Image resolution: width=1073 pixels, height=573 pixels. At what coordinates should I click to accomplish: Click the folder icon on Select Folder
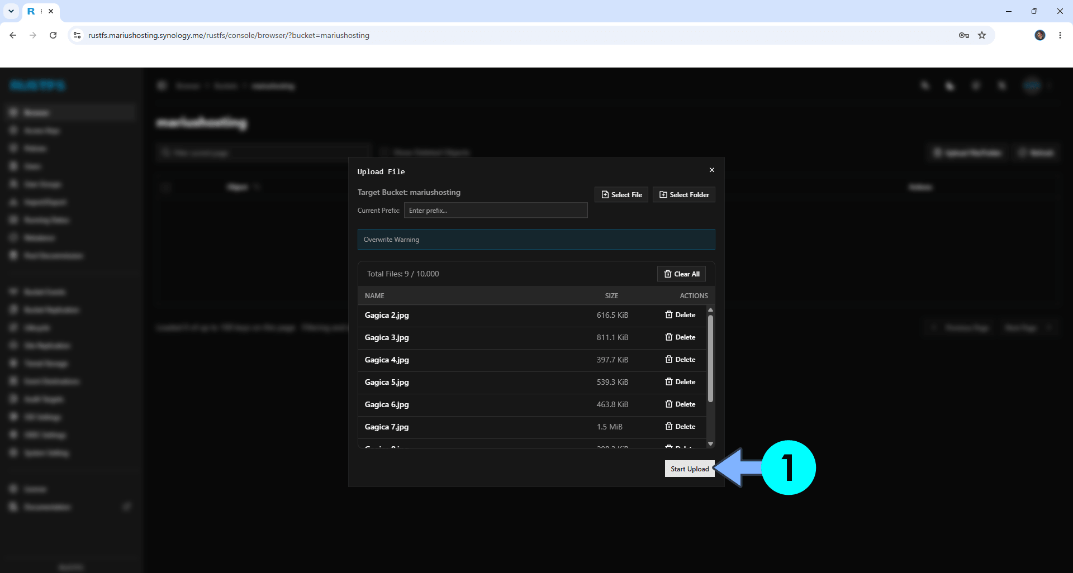663,194
